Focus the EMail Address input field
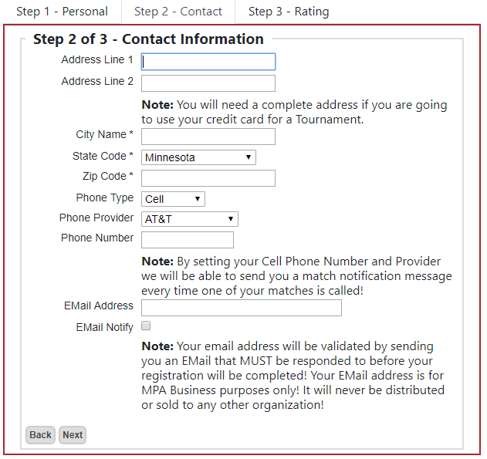Viewport: 487px width, 459px height. [x=242, y=308]
